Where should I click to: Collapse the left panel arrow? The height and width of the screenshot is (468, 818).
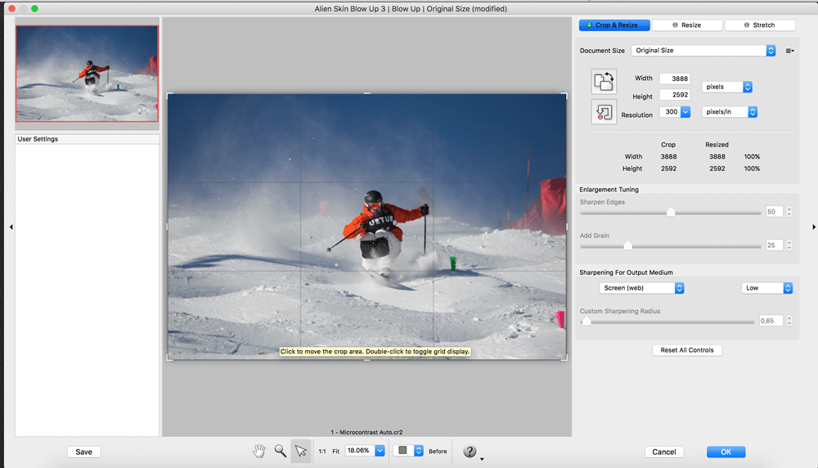(x=11, y=227)
